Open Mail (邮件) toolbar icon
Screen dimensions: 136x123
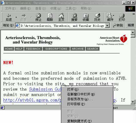(x=110, y=17)
